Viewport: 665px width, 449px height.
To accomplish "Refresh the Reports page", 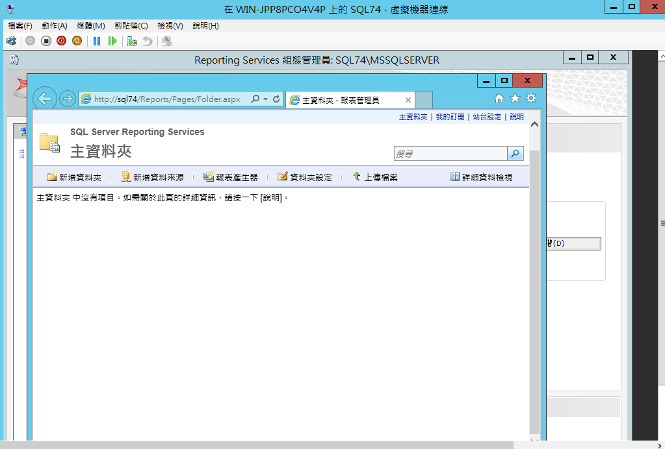I will (276, 99).
